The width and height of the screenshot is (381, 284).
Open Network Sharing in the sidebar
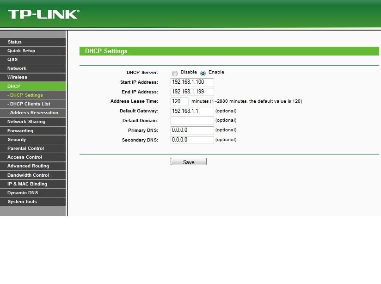[33, 122]
